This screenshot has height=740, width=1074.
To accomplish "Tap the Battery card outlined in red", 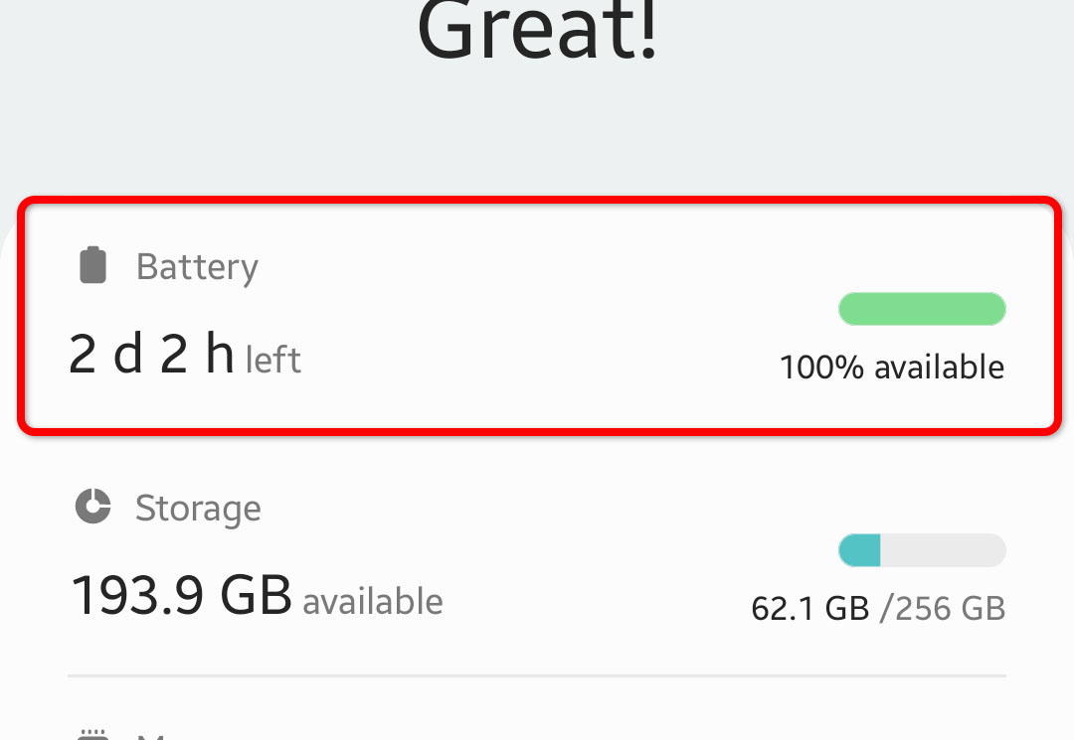I will pos(537,313).
